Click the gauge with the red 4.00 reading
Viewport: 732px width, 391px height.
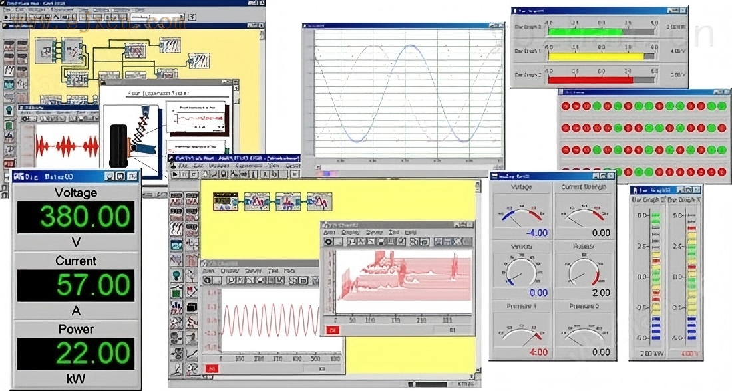pos(522,329)
